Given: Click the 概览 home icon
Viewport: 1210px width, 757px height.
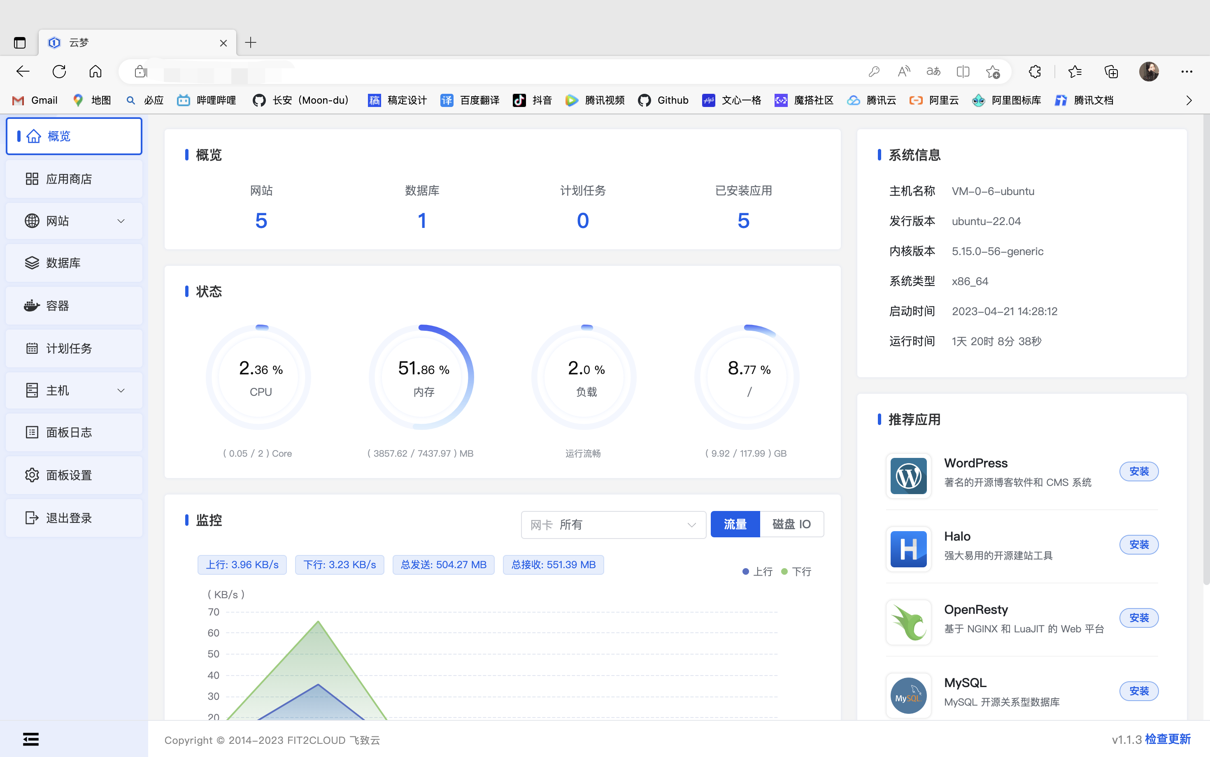Looking at the screenshot, I should point(34,136).
